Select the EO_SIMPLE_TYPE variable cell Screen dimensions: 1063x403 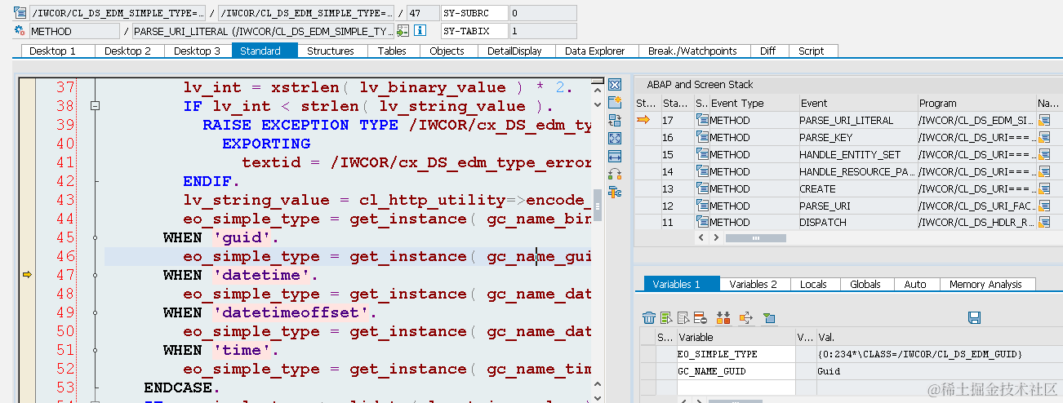[x=735, y=354]
